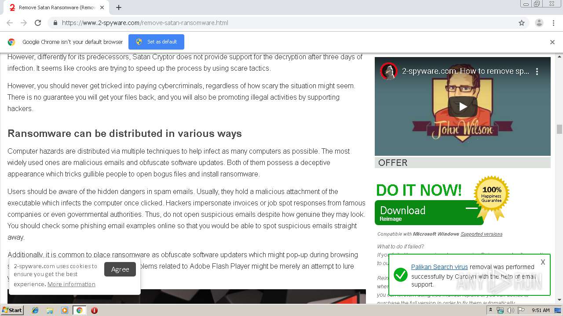Click scrollbar down arrow
563x316 pixels.
(559, 300)
